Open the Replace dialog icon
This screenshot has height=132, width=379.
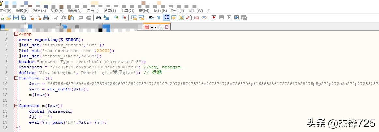coord(106,17)
